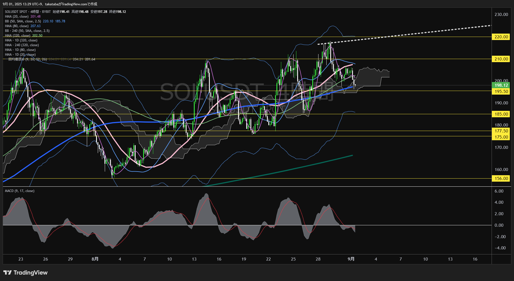514x281 pixels.
Task: Click the 19 date label on time axis
Action: pos(244,259)
